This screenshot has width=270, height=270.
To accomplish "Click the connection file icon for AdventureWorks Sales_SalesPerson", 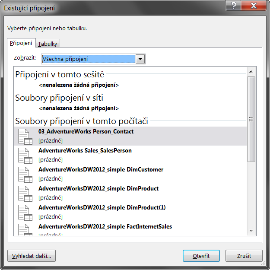I will [x=25, y=156].
